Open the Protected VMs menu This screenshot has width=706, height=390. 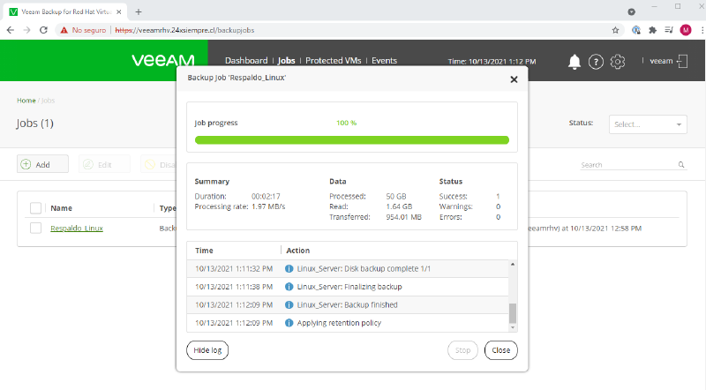[x=334, y=60]
